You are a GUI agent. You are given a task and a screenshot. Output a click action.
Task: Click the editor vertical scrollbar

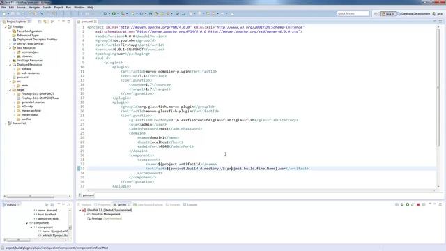click(x=438, y=87)
